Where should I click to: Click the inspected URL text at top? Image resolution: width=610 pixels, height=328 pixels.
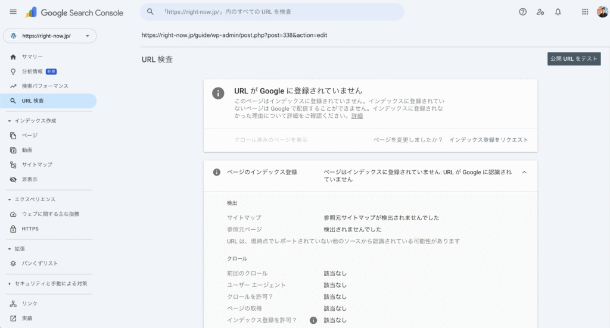point(234,35)
